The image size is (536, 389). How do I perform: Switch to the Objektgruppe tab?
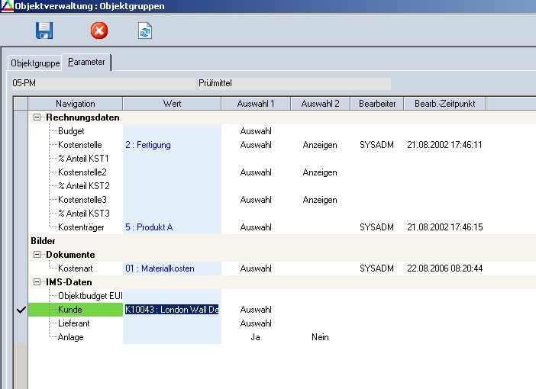35,63
